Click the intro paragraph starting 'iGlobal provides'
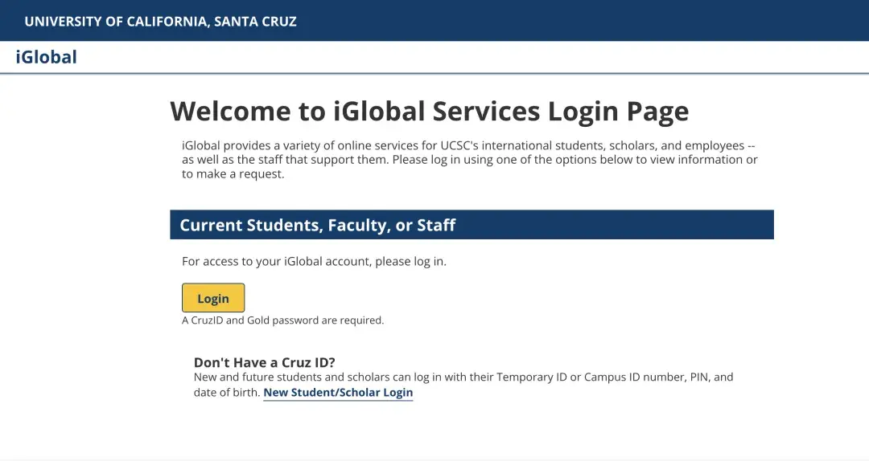This screenshot has width=869, height=461. coord(469,160)
